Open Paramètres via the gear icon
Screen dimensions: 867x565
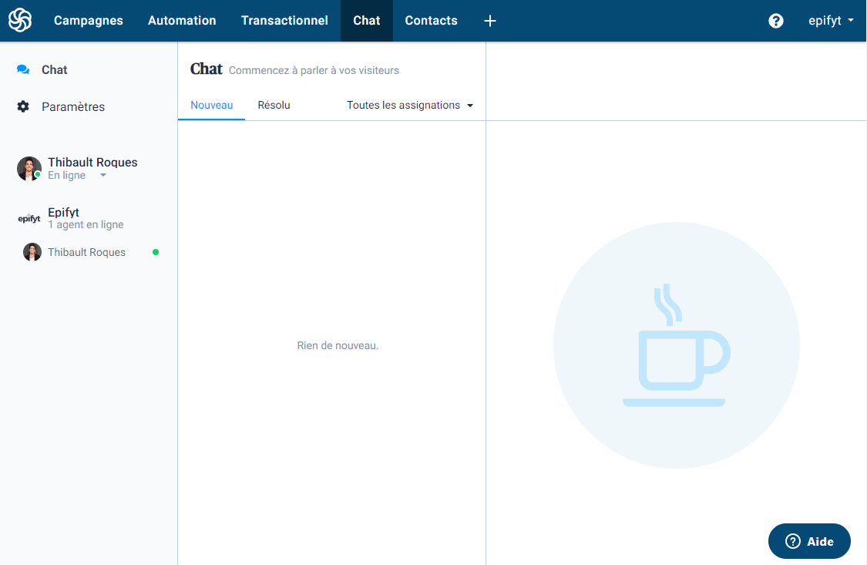23,106
